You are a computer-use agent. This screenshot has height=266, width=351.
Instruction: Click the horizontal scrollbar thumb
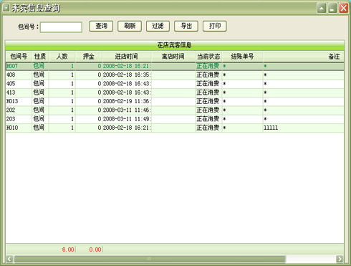coord(150,259)
